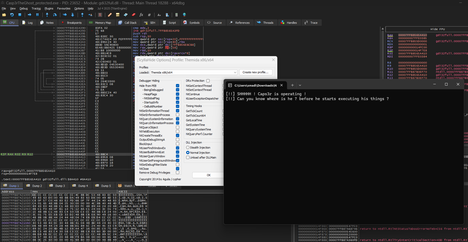This screenshot has width=468, height=242.
Task: Uncheck the Hide from PEB checkbox
Action: point(177,86)
